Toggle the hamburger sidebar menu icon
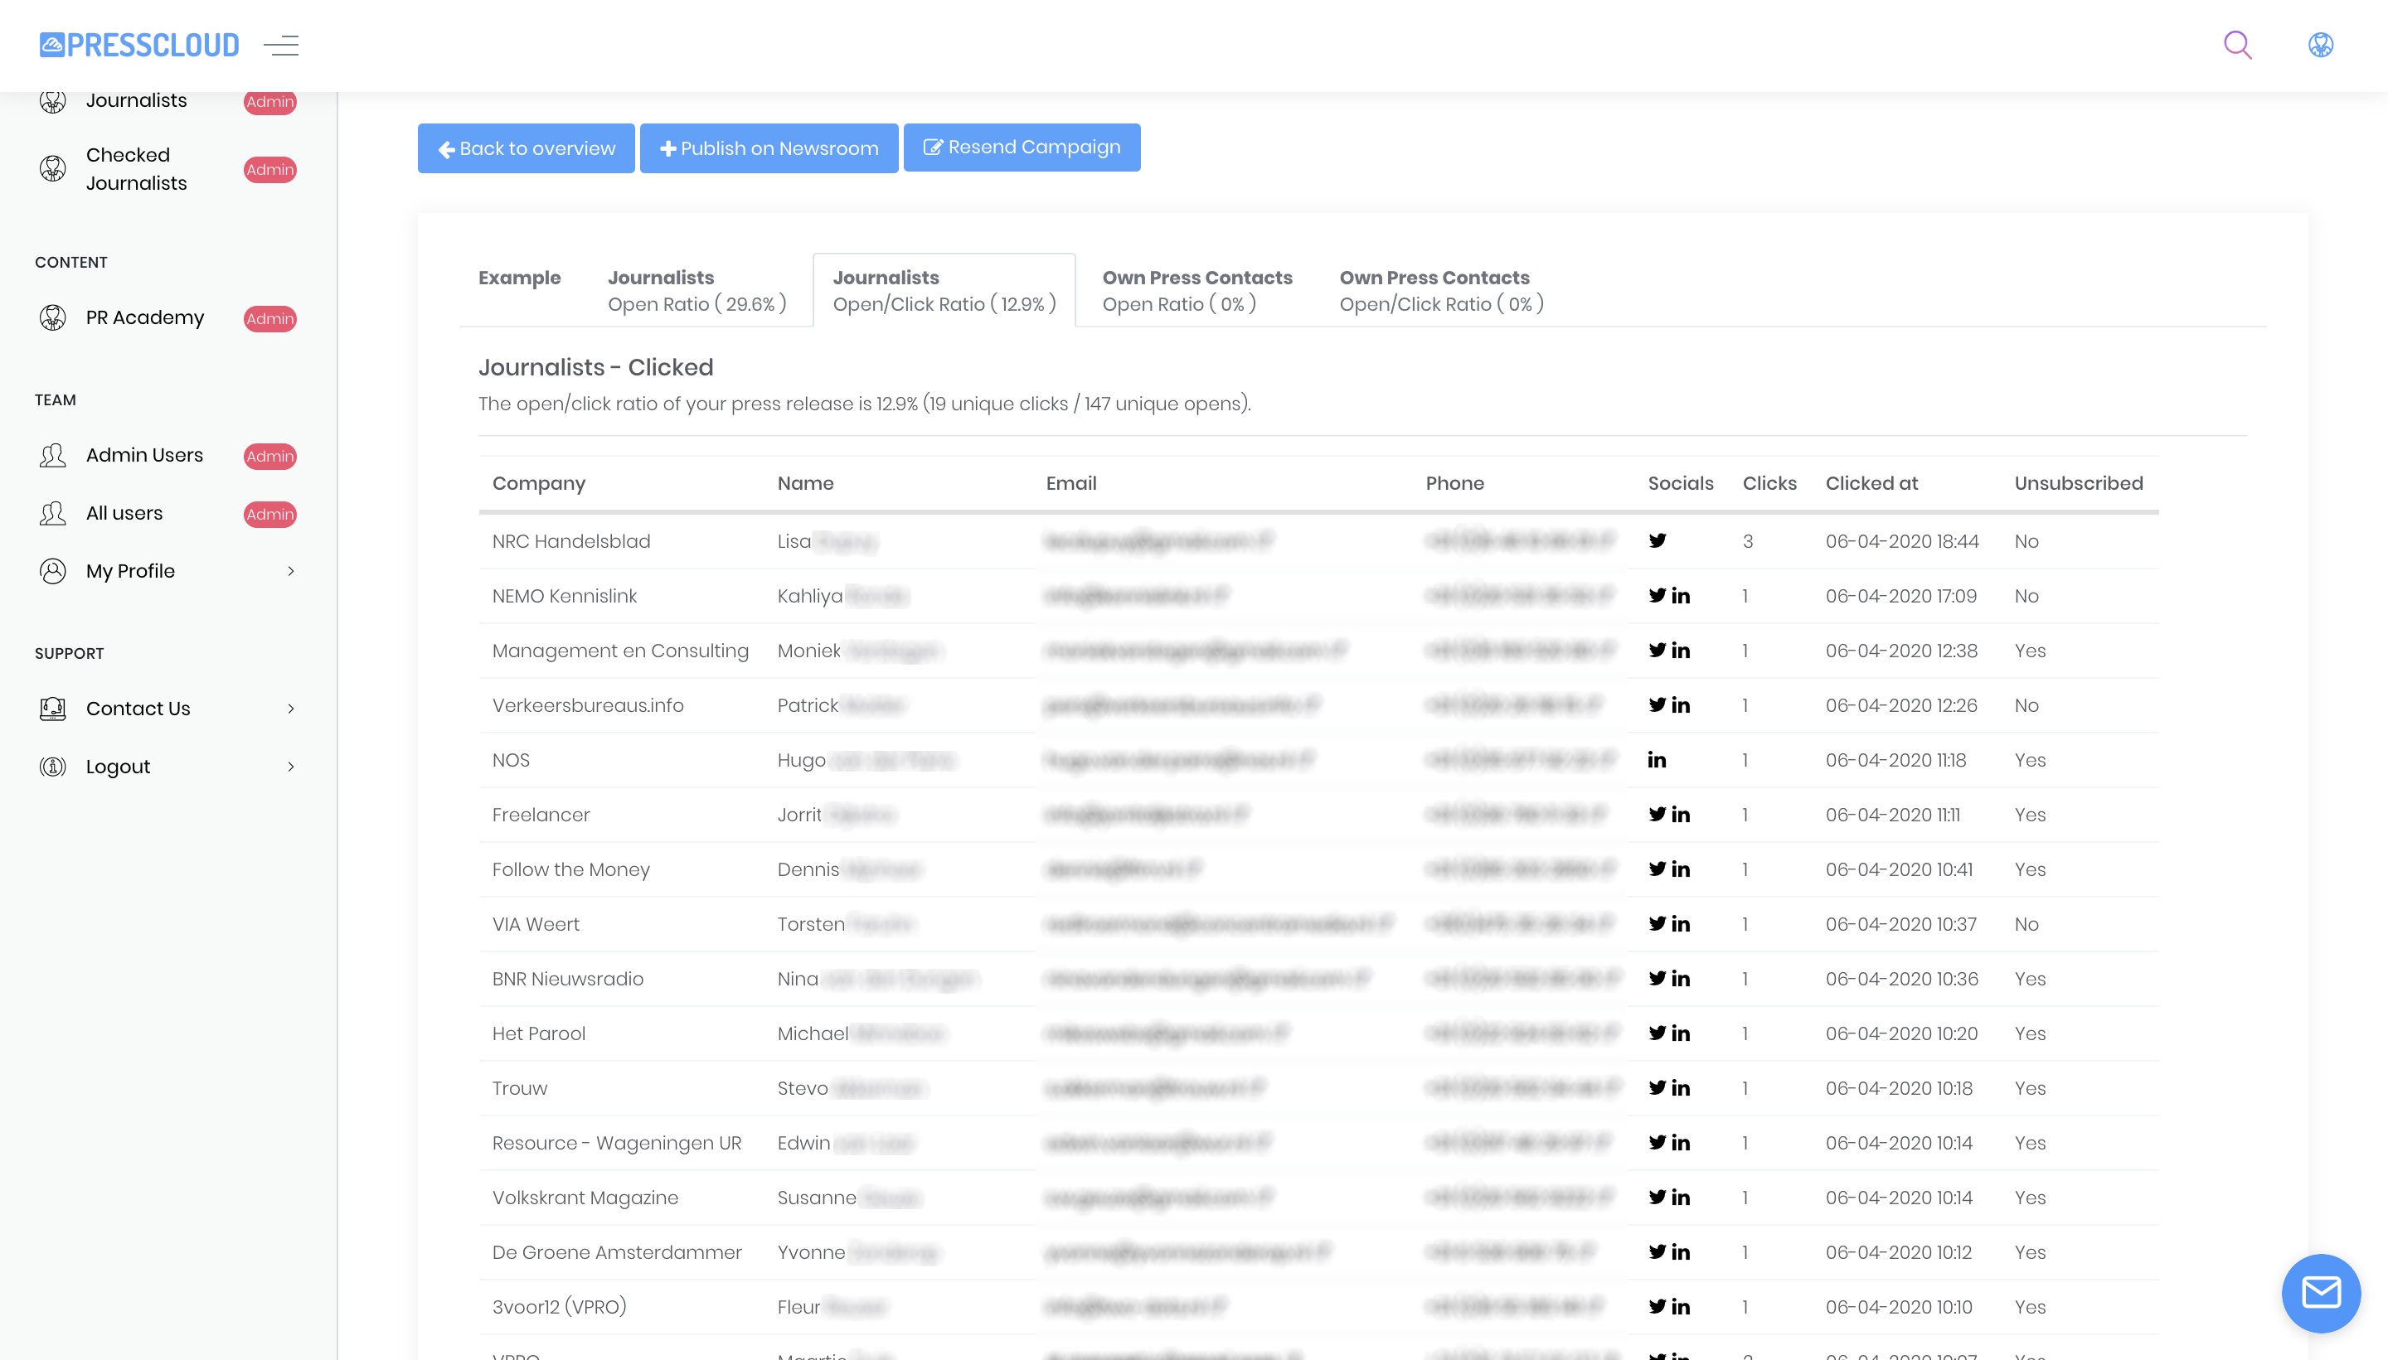This screenshot has height=1360, width=2388. 281,45
